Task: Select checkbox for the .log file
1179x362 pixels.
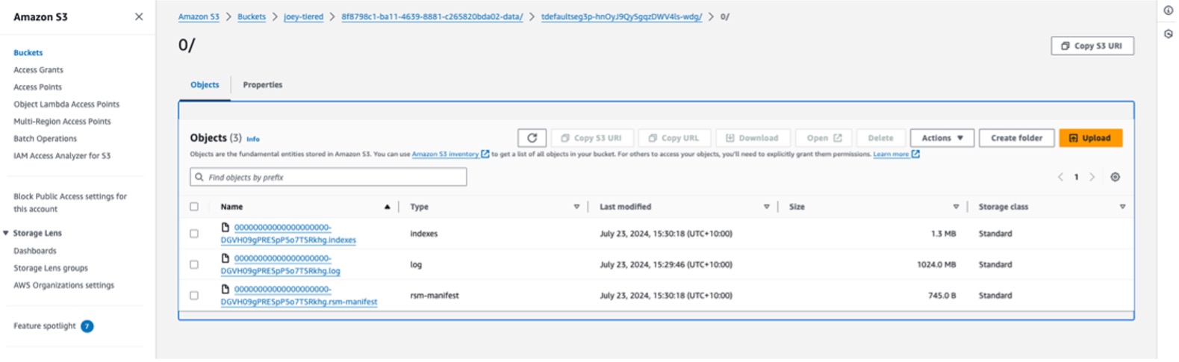Action: click(x=194, y=265)
